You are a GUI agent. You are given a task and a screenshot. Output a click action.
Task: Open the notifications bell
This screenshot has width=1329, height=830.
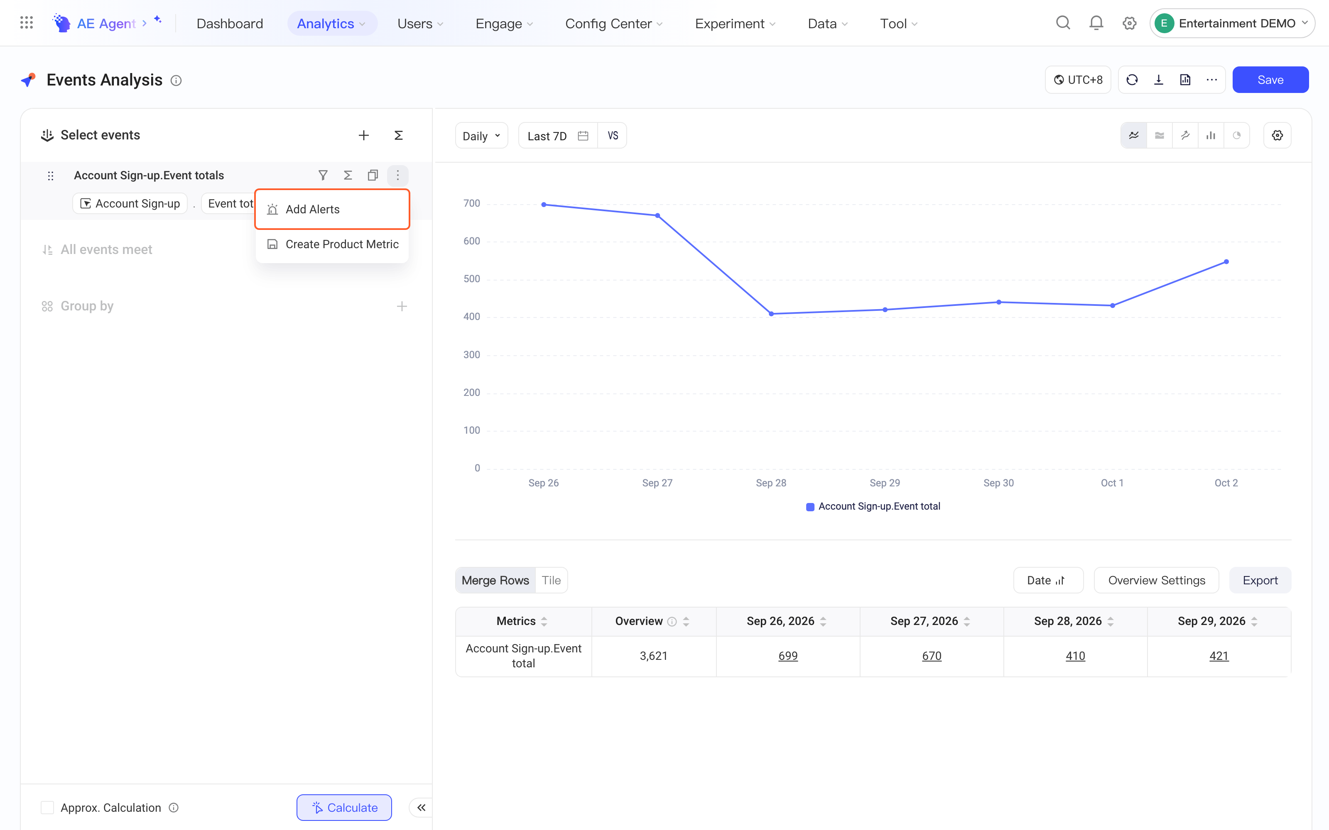point(1096,23)
